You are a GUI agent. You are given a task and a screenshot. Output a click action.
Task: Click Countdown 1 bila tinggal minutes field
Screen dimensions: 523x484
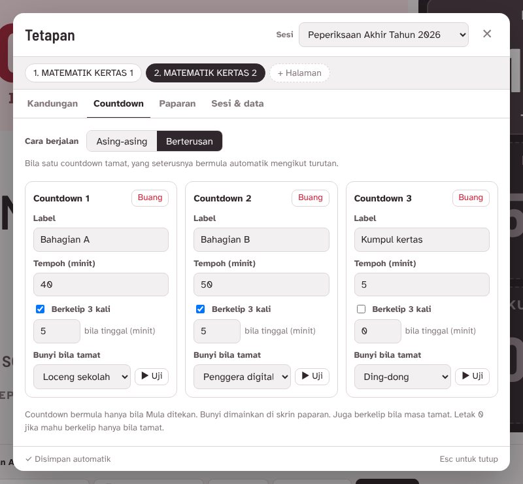pyautogui.click(x=57, y=331)
